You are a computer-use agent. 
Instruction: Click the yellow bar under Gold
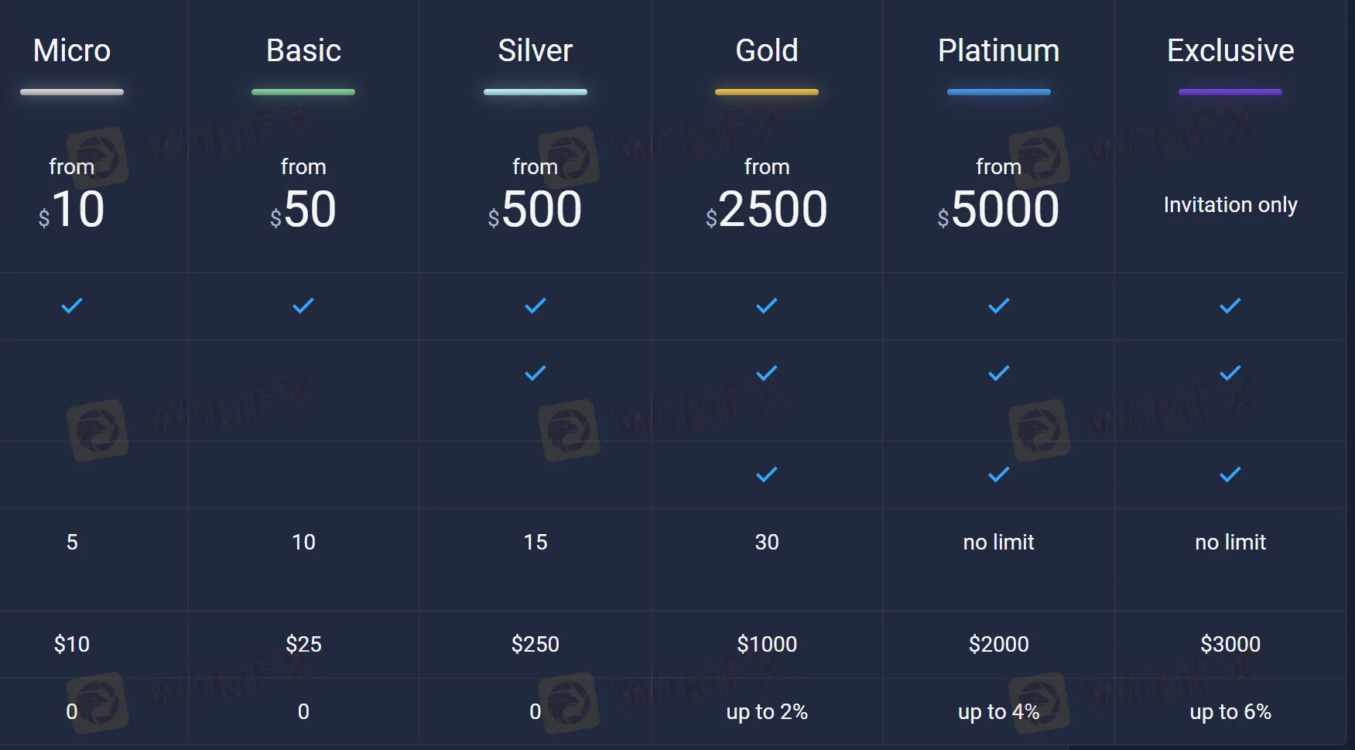767,92
